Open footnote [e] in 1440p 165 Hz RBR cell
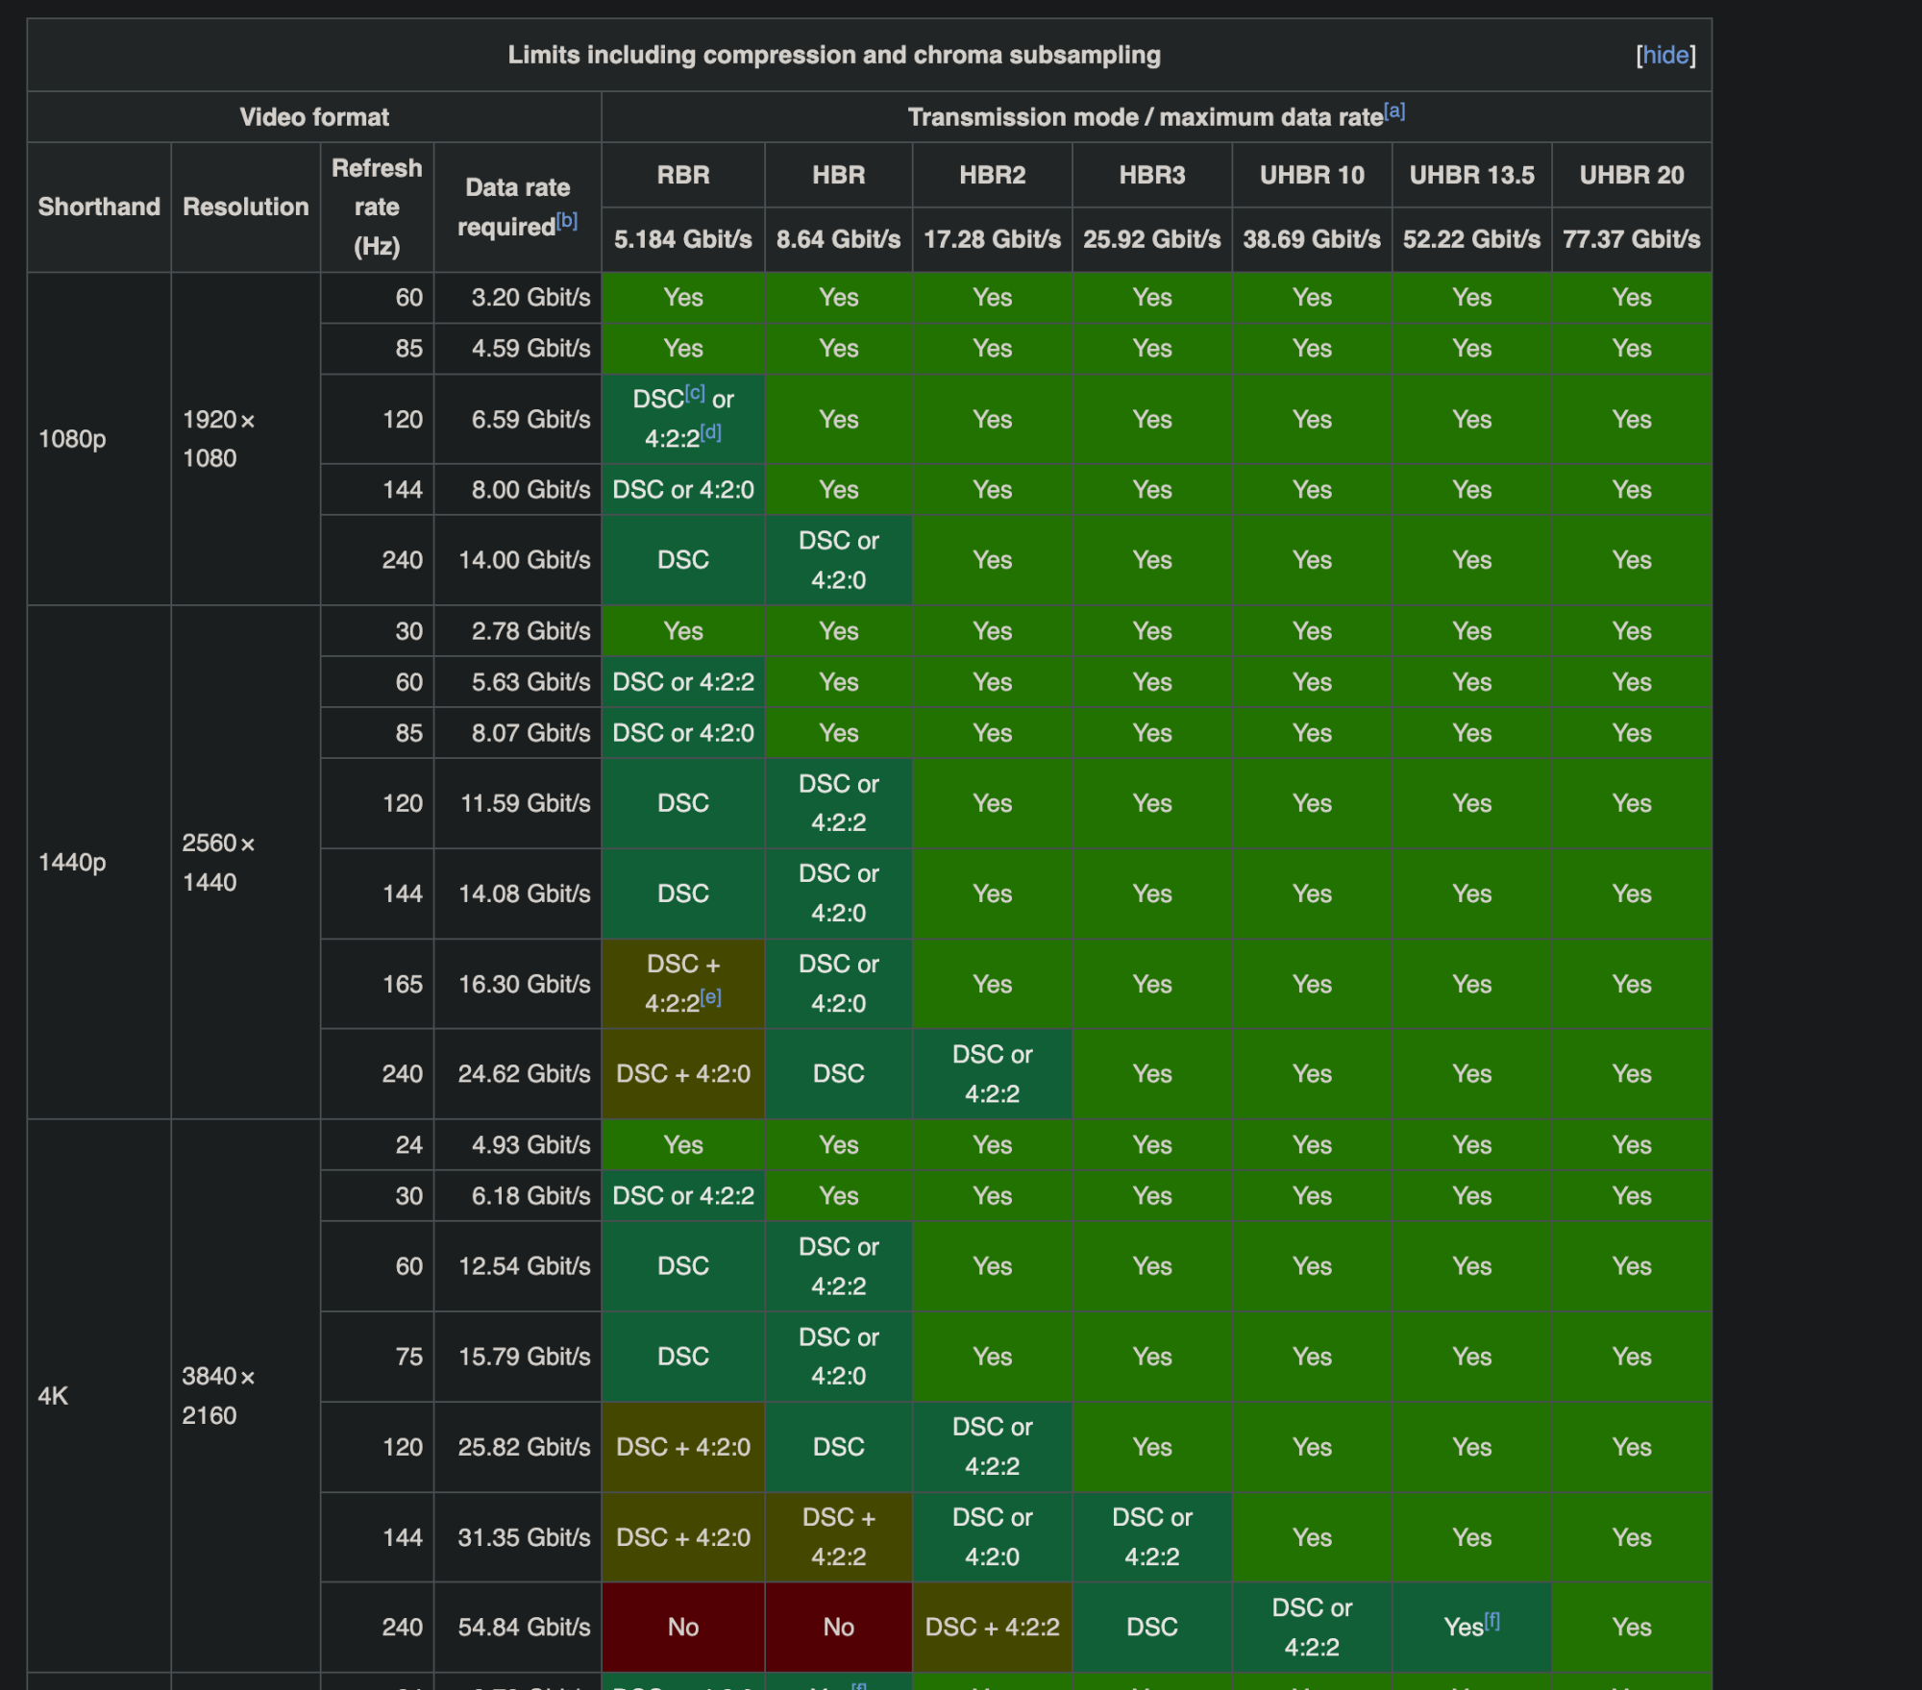1922x1690 pixels. click(711, 997)
